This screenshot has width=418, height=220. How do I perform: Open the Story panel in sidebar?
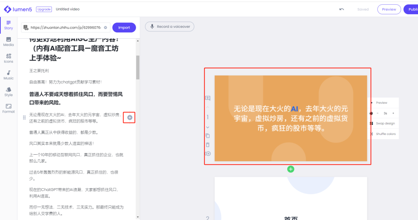[x=9, y=25]
